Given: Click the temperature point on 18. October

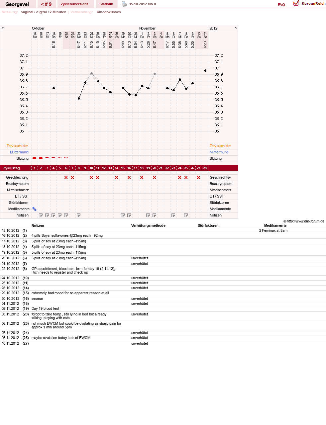Looking at the screenshot, I should 54,88.
